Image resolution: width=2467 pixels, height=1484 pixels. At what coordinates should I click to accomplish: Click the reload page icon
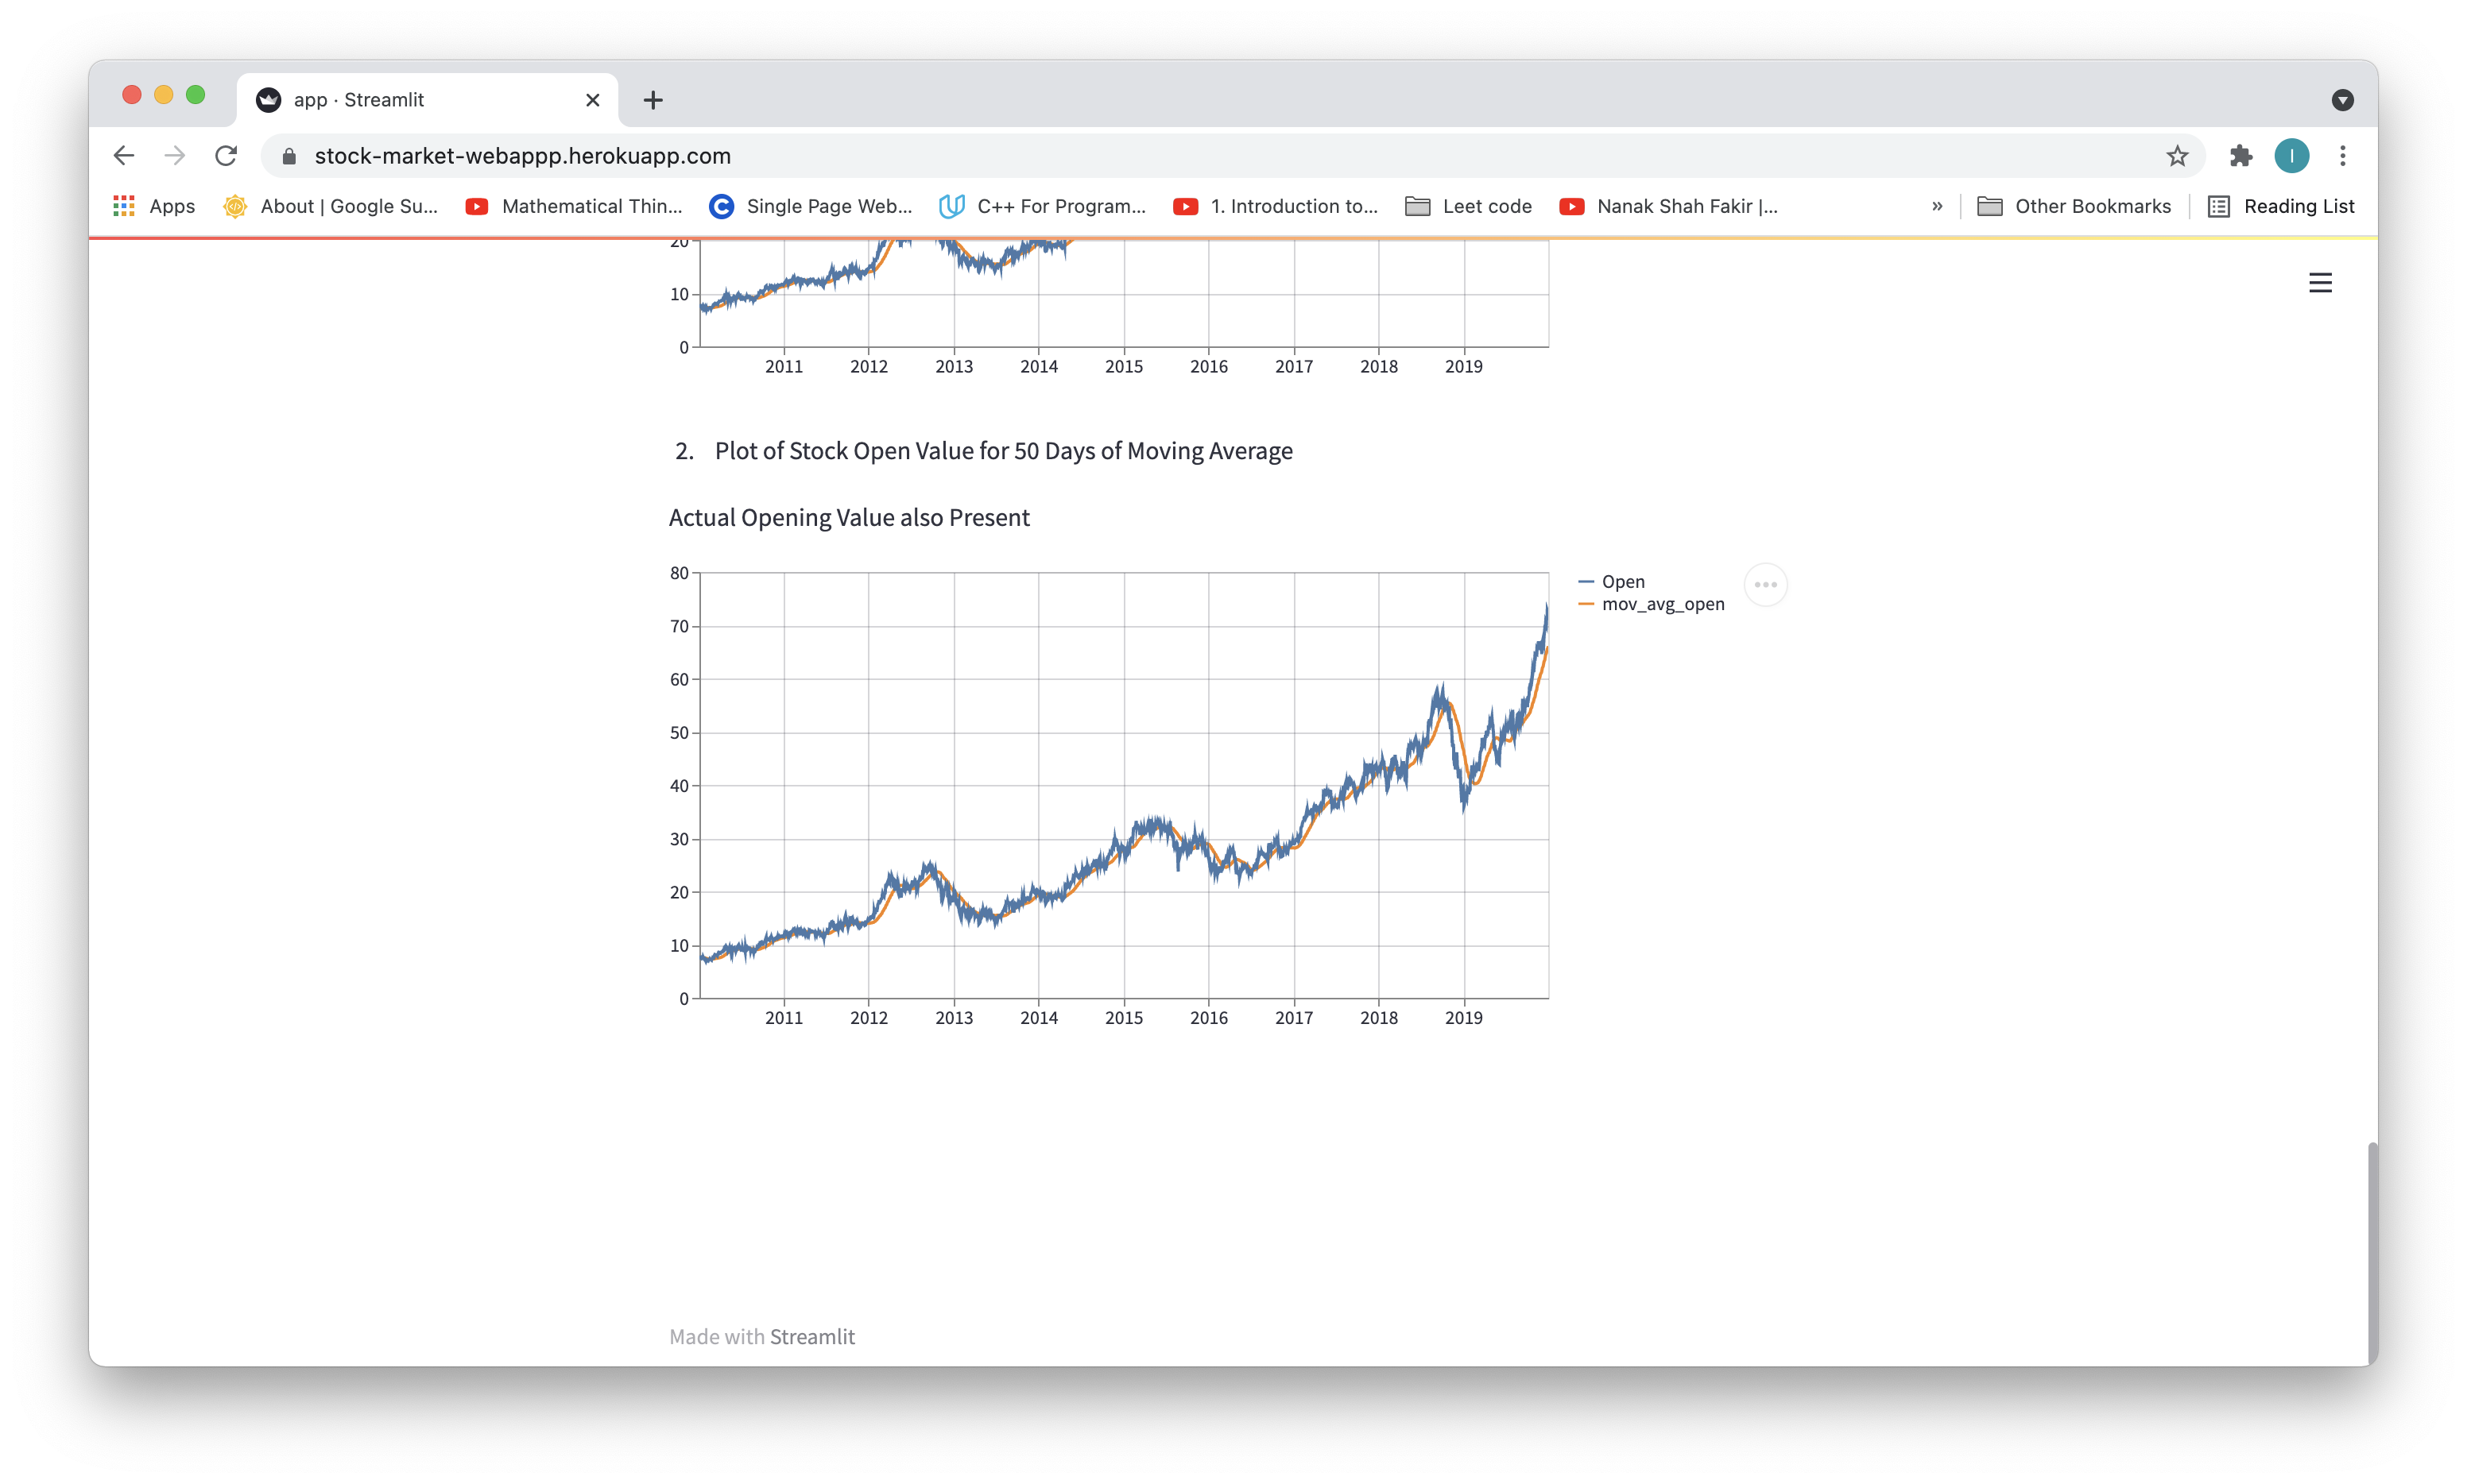[x=226, y=155]
